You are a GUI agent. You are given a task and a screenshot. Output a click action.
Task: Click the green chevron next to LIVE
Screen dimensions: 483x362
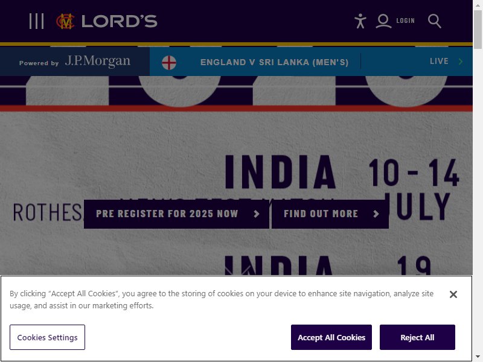point(461,62)
